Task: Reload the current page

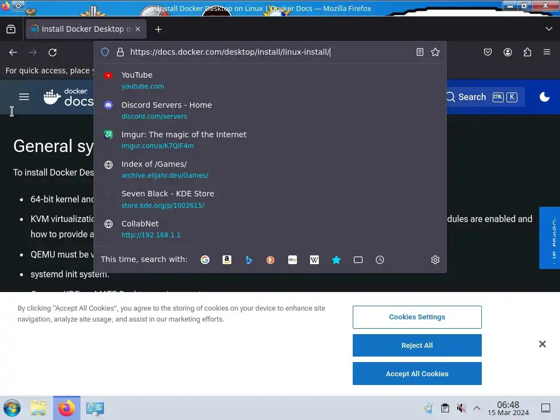Action: pos(52,52)
